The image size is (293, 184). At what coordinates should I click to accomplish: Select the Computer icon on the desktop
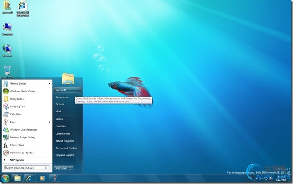coord(7,29)
